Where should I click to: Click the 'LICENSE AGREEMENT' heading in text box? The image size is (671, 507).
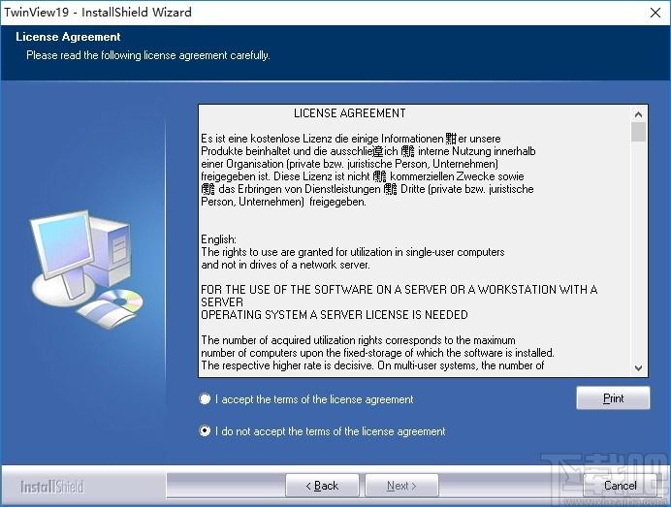click(350, 113)
